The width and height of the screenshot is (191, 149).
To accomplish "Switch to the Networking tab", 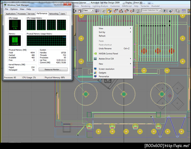I will [53, 14].
